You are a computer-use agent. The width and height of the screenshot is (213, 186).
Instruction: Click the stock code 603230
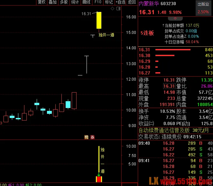click(x=168, y=4)
